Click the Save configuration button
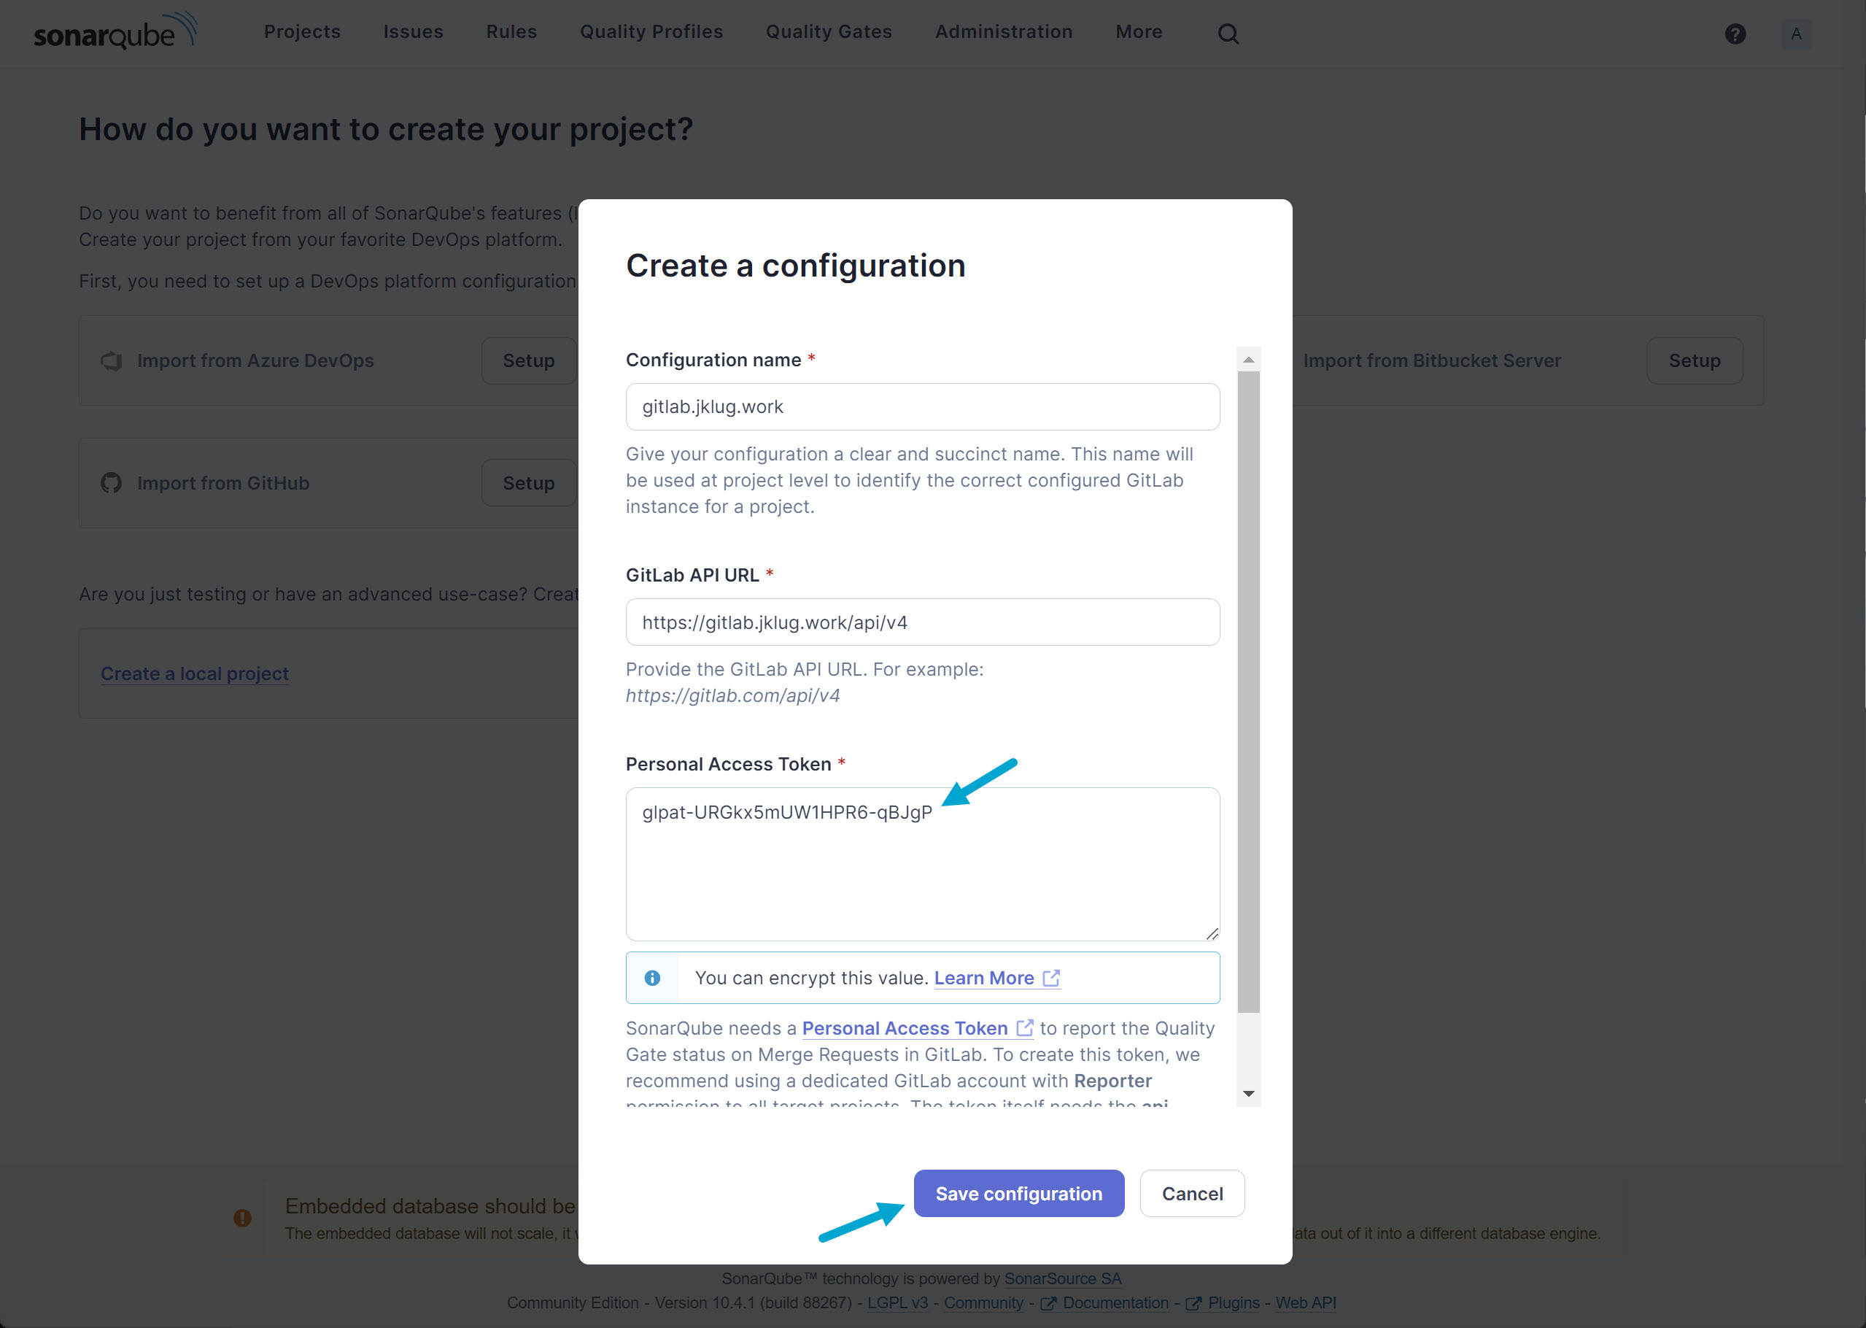 pos(1018,1194)
